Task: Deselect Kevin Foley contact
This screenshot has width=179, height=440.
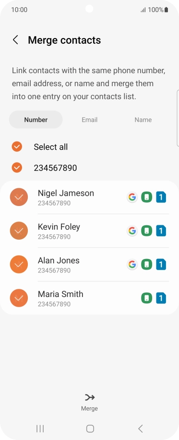Action: 19,231
